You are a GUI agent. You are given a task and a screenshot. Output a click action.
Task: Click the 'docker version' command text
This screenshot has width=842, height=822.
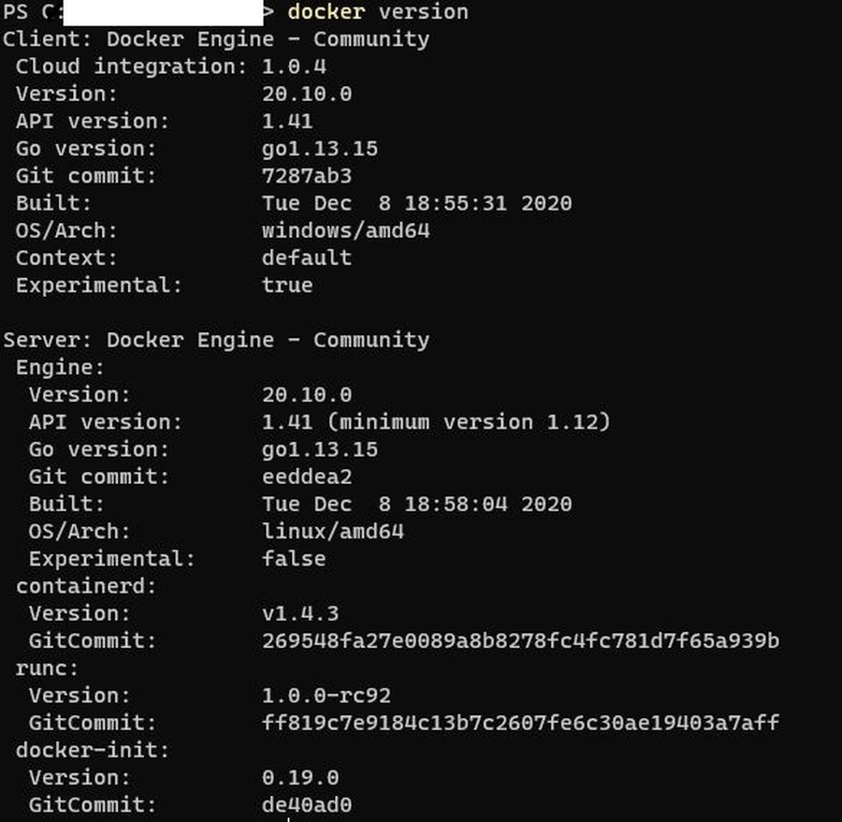pos(378,12)
